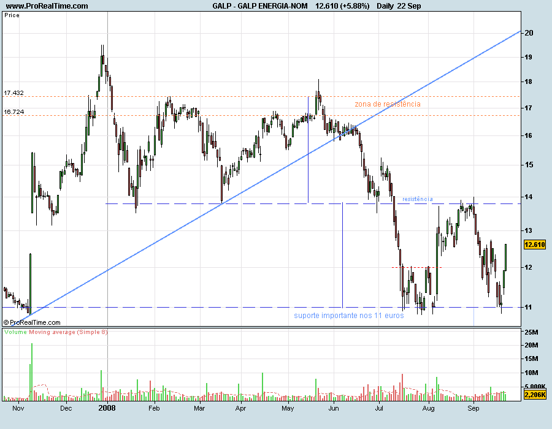Select the Mar month label
This screenshot has width=552, height=429.
pos(199,408)
